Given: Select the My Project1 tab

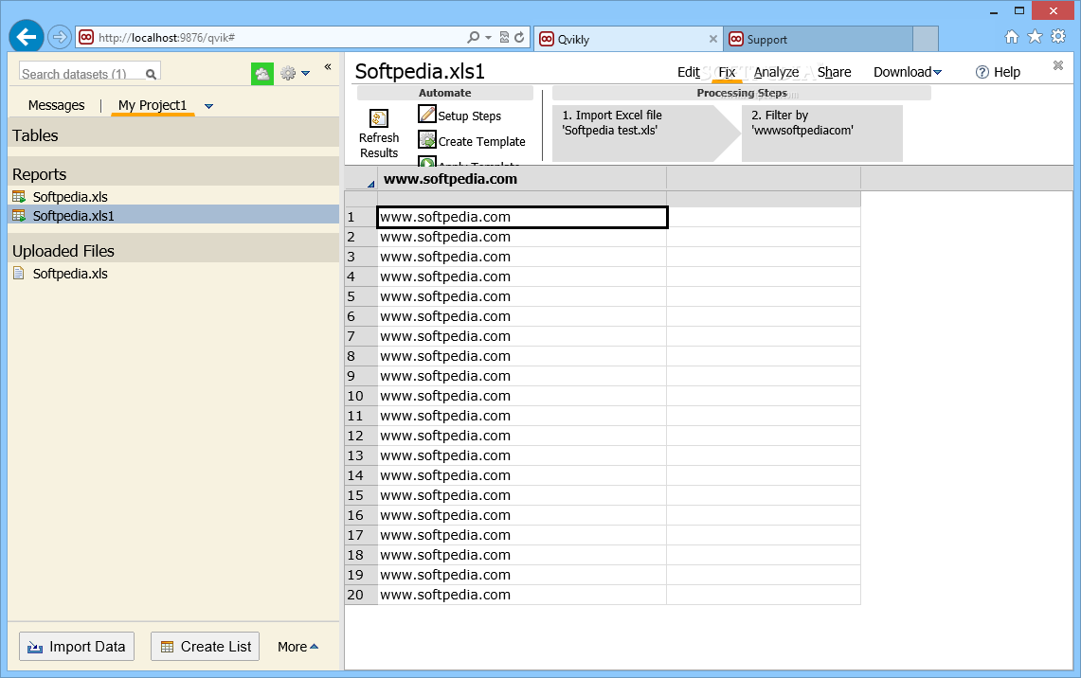Looking at the screenshot, I should click(x=153, y=105).
